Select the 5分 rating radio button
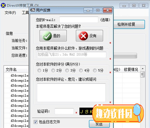This screenshot has width=150, height=128. pyautogui.click(x=95, y=70)
